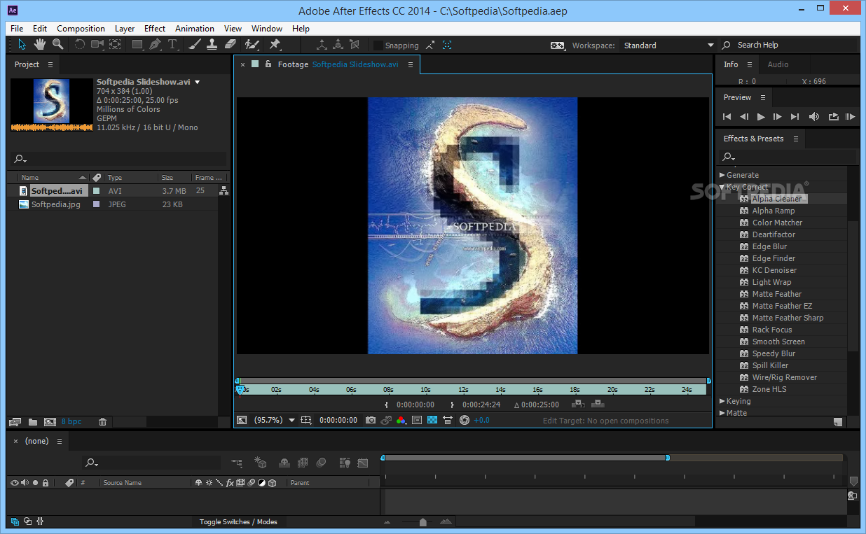This screenshot has height=534, width=866.
Task: Click the Ripple Insert Edit icon
Action: coord(578,404)
